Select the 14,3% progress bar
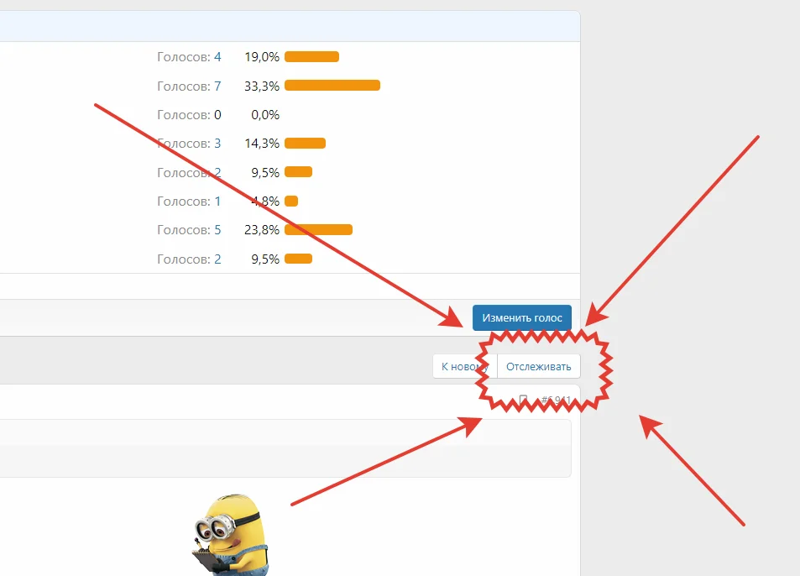This screenshot has width=800, height=576. coord(305,144)
